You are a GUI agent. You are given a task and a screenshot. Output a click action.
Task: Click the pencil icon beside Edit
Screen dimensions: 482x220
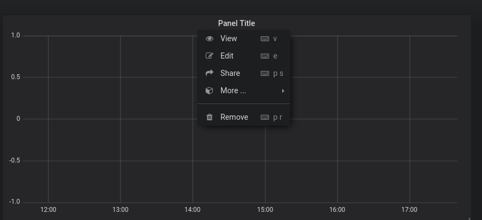tap(210, 56)
